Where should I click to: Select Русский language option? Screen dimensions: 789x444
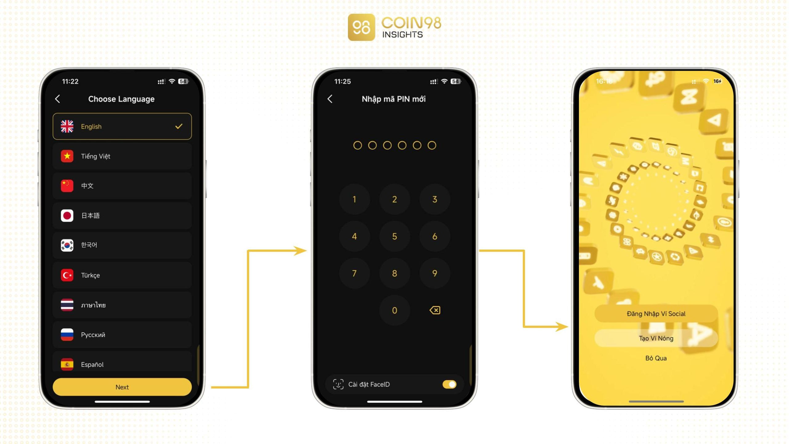tap(122, 335)
